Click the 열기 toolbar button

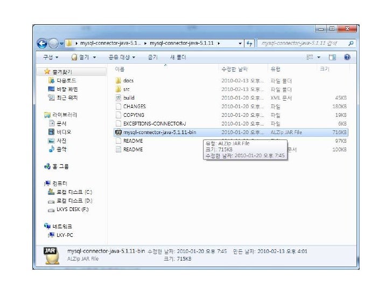[80, 57]
